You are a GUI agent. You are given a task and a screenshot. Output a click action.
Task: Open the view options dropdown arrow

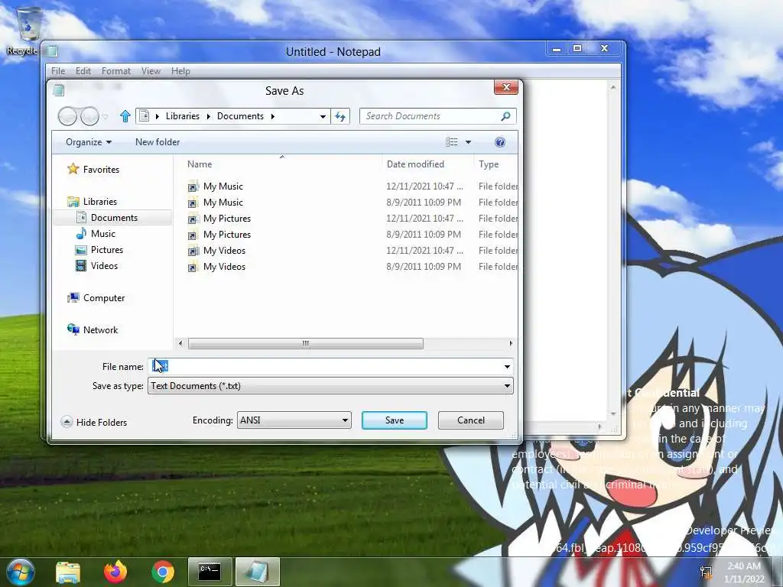469,142
